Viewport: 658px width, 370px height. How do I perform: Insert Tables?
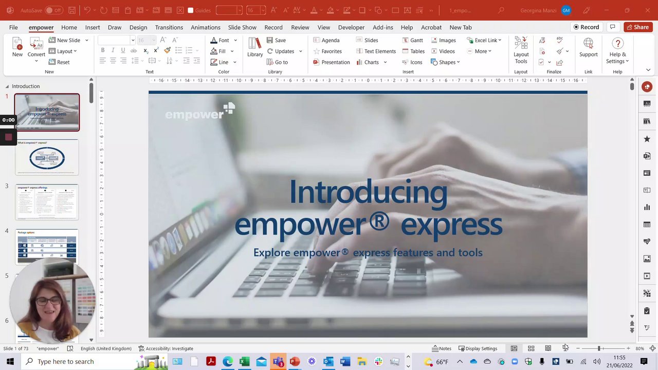pos(413,51)
